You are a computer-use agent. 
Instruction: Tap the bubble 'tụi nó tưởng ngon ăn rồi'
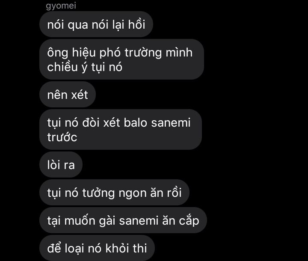point(114,193)
